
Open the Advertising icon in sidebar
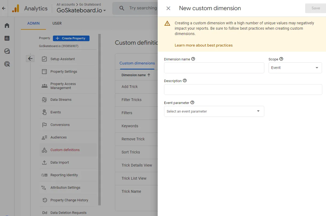click(7, 64)
